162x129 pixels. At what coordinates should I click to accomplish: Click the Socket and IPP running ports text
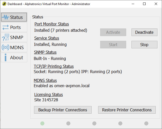pos(78,72)
